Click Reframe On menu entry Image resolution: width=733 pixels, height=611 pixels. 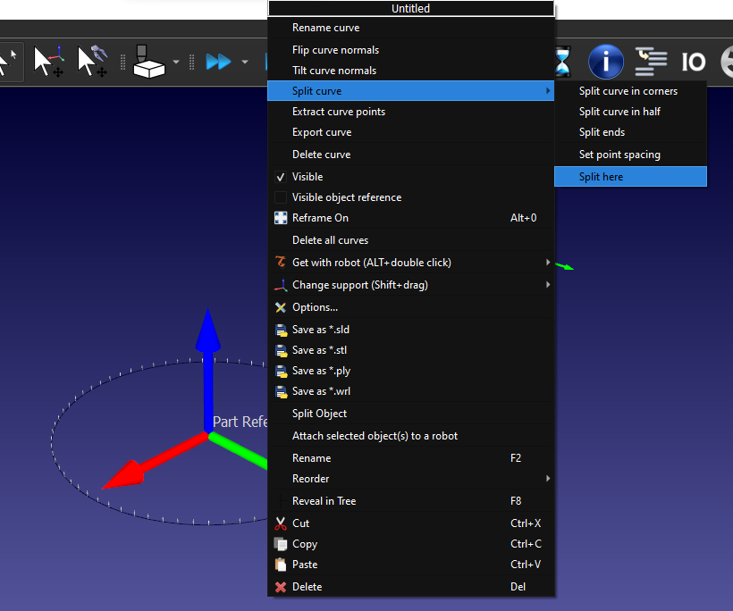coord(320,218)
